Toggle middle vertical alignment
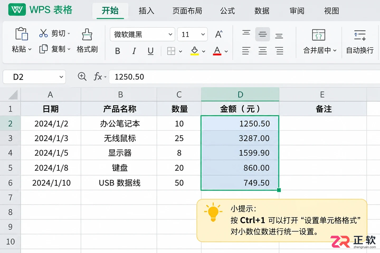Image resolution: width=380 pixels, height=253 pixels. click(263, 34)
